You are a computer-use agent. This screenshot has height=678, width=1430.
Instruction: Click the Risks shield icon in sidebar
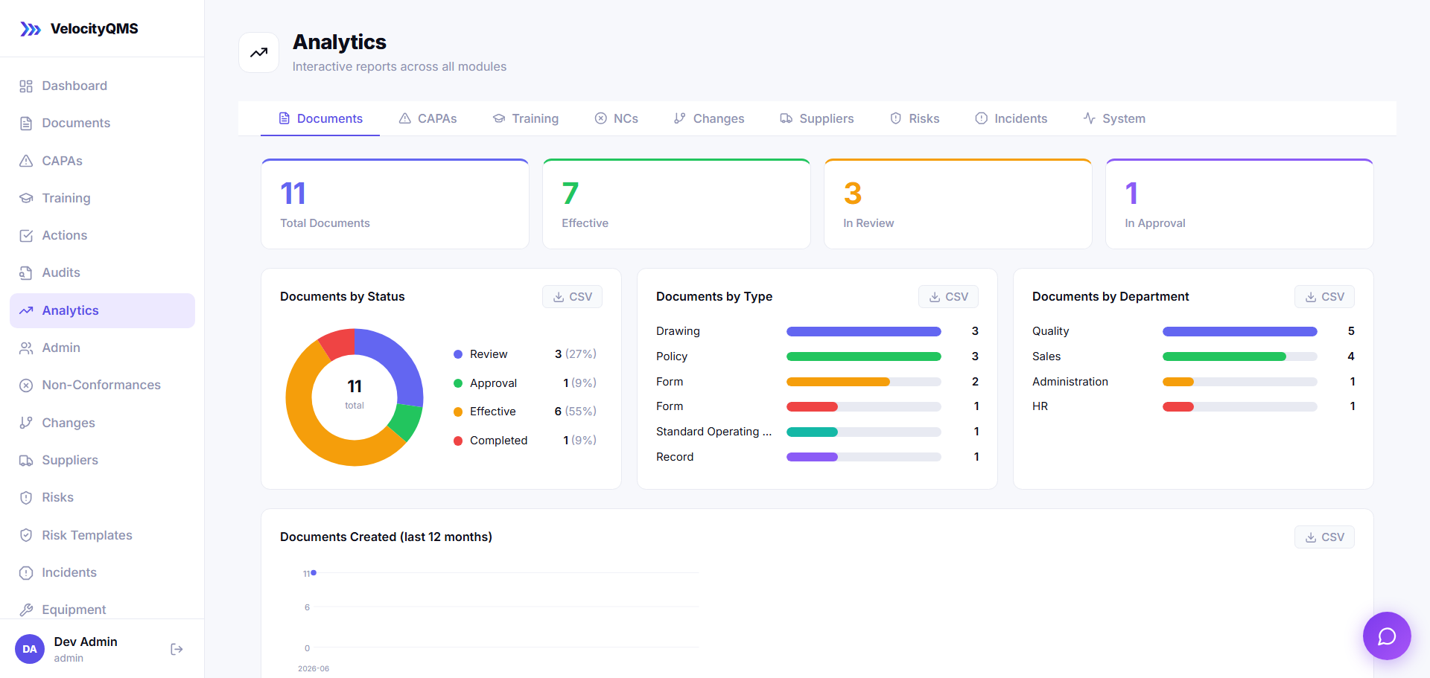coord(26,497)
